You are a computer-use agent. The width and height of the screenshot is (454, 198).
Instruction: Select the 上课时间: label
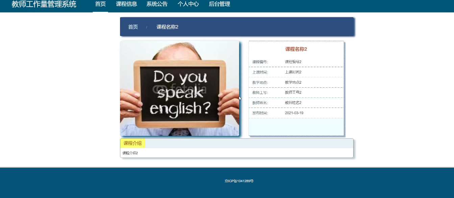[x=260, y=72]
